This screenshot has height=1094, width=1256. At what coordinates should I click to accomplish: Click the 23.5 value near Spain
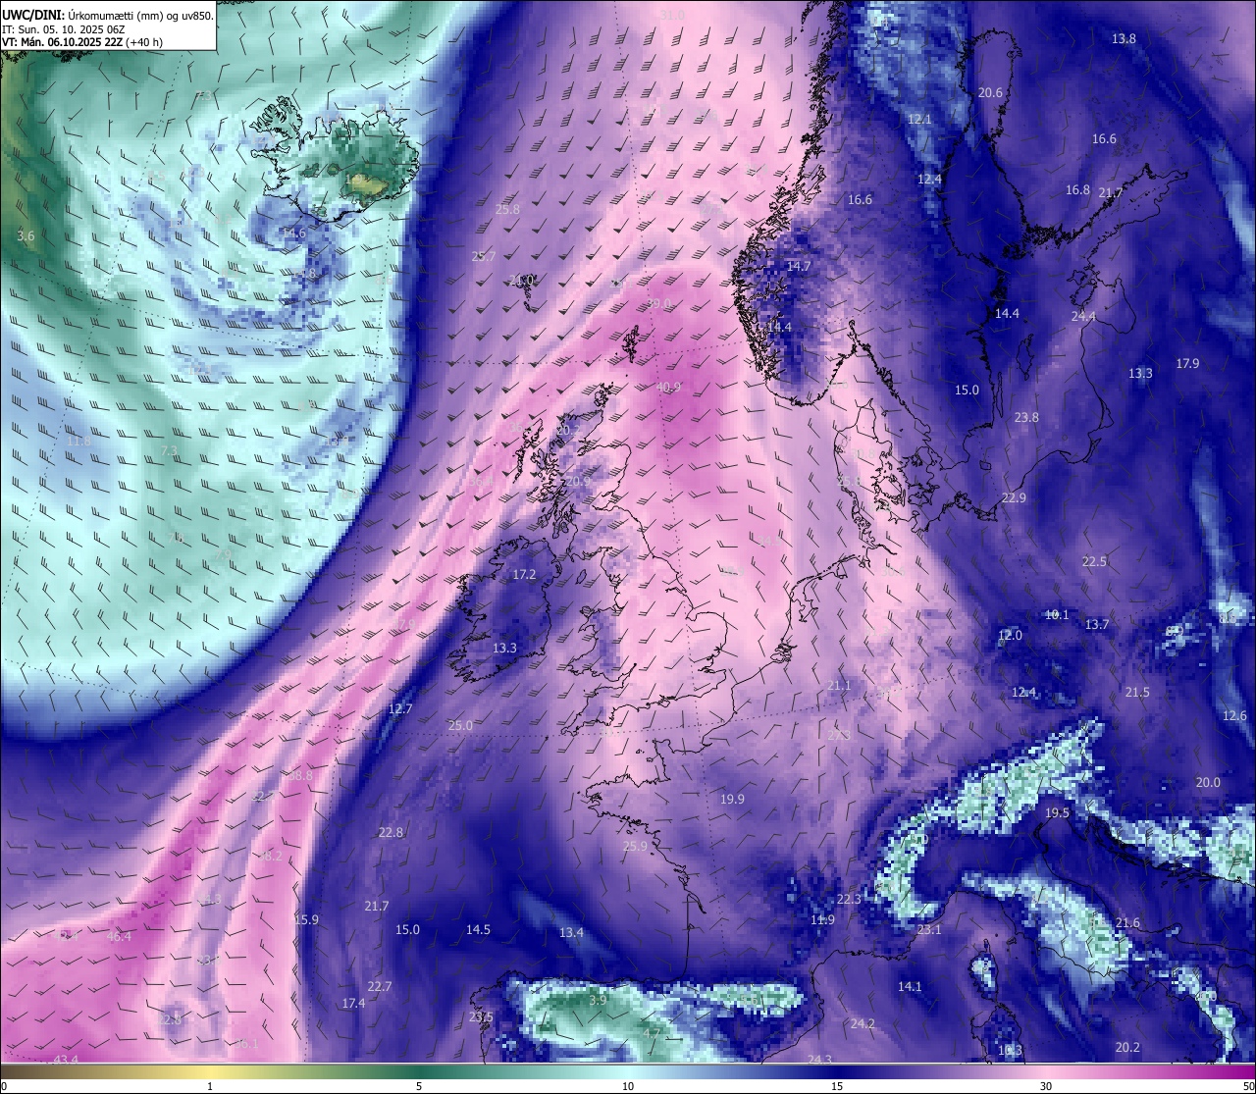[x=481, y=1016]
